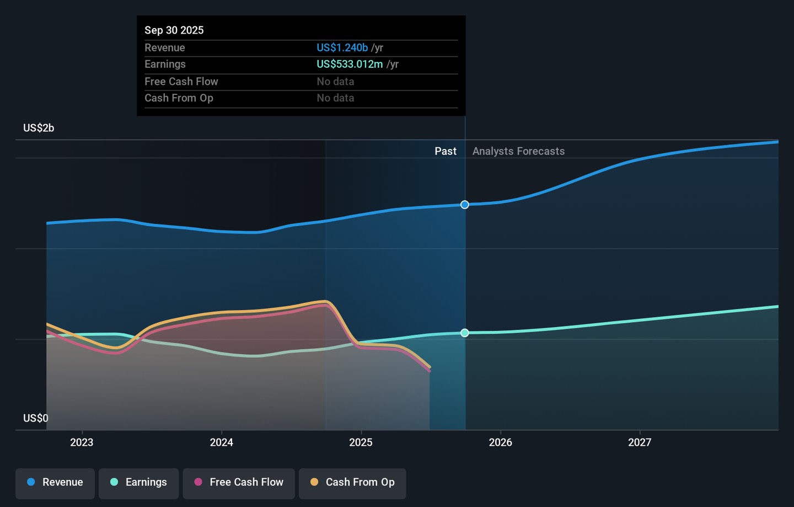The height and width of the screenshot is (507, 794).
Task: Click the US$2b y-axis label
Action: pyautogui.click(x=39, y=128)
